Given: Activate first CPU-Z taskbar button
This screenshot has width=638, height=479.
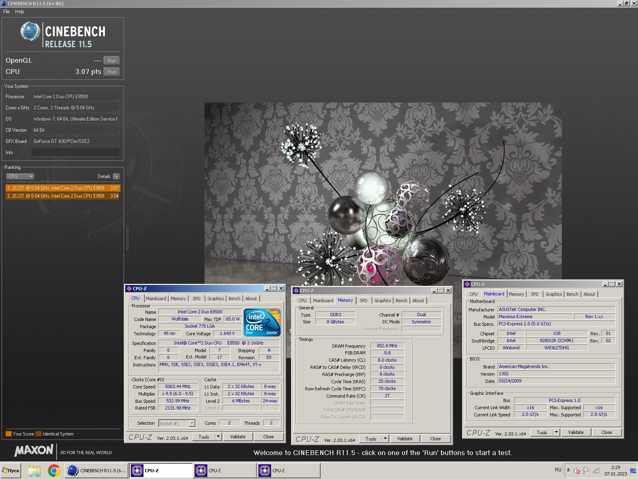Looking at the screenshot, I should (161, 471).
